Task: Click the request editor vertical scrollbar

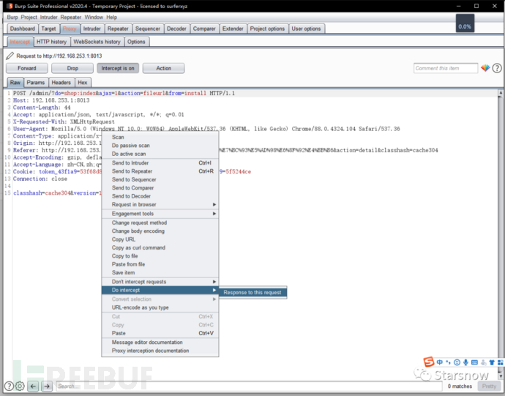Action: [500, 234]
